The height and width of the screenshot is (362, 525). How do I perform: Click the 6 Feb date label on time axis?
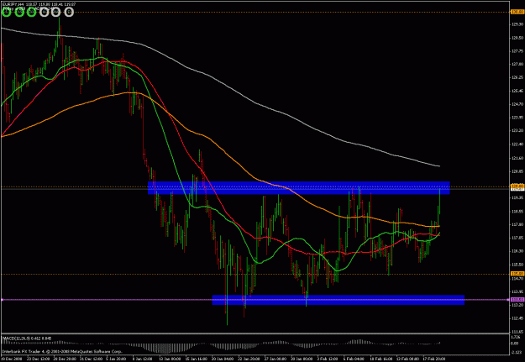354,359
